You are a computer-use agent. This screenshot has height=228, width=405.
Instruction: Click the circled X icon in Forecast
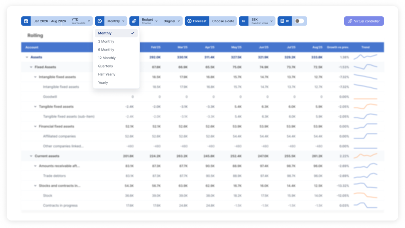point(189,21)
